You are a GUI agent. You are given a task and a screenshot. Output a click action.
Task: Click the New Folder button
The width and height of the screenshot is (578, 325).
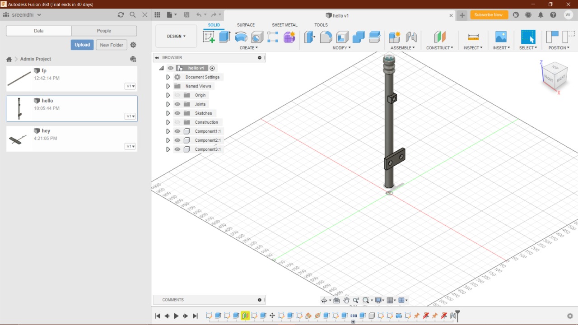(111, 45)
